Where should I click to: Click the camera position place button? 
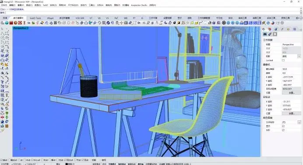tap(292, 93)
